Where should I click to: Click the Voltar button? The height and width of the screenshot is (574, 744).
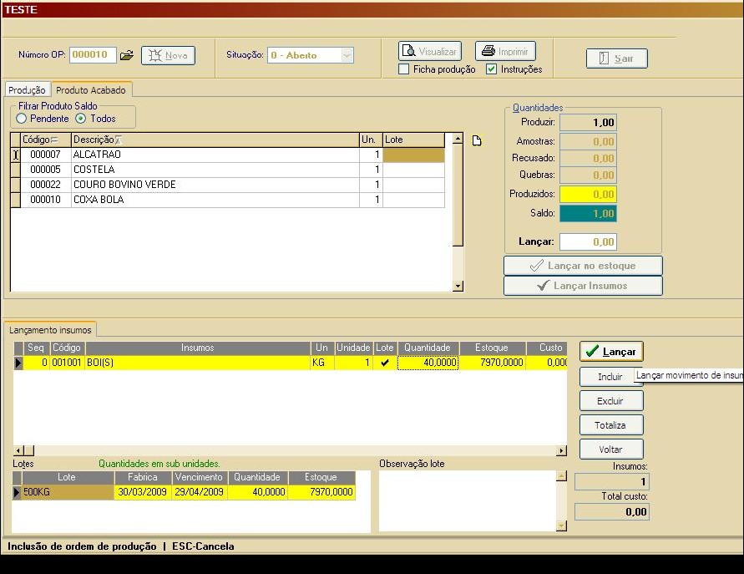pyautogui.click(x=611, y=450)
